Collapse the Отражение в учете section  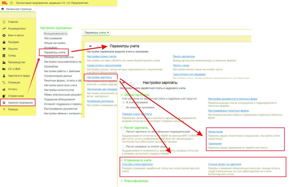[122, 160]
